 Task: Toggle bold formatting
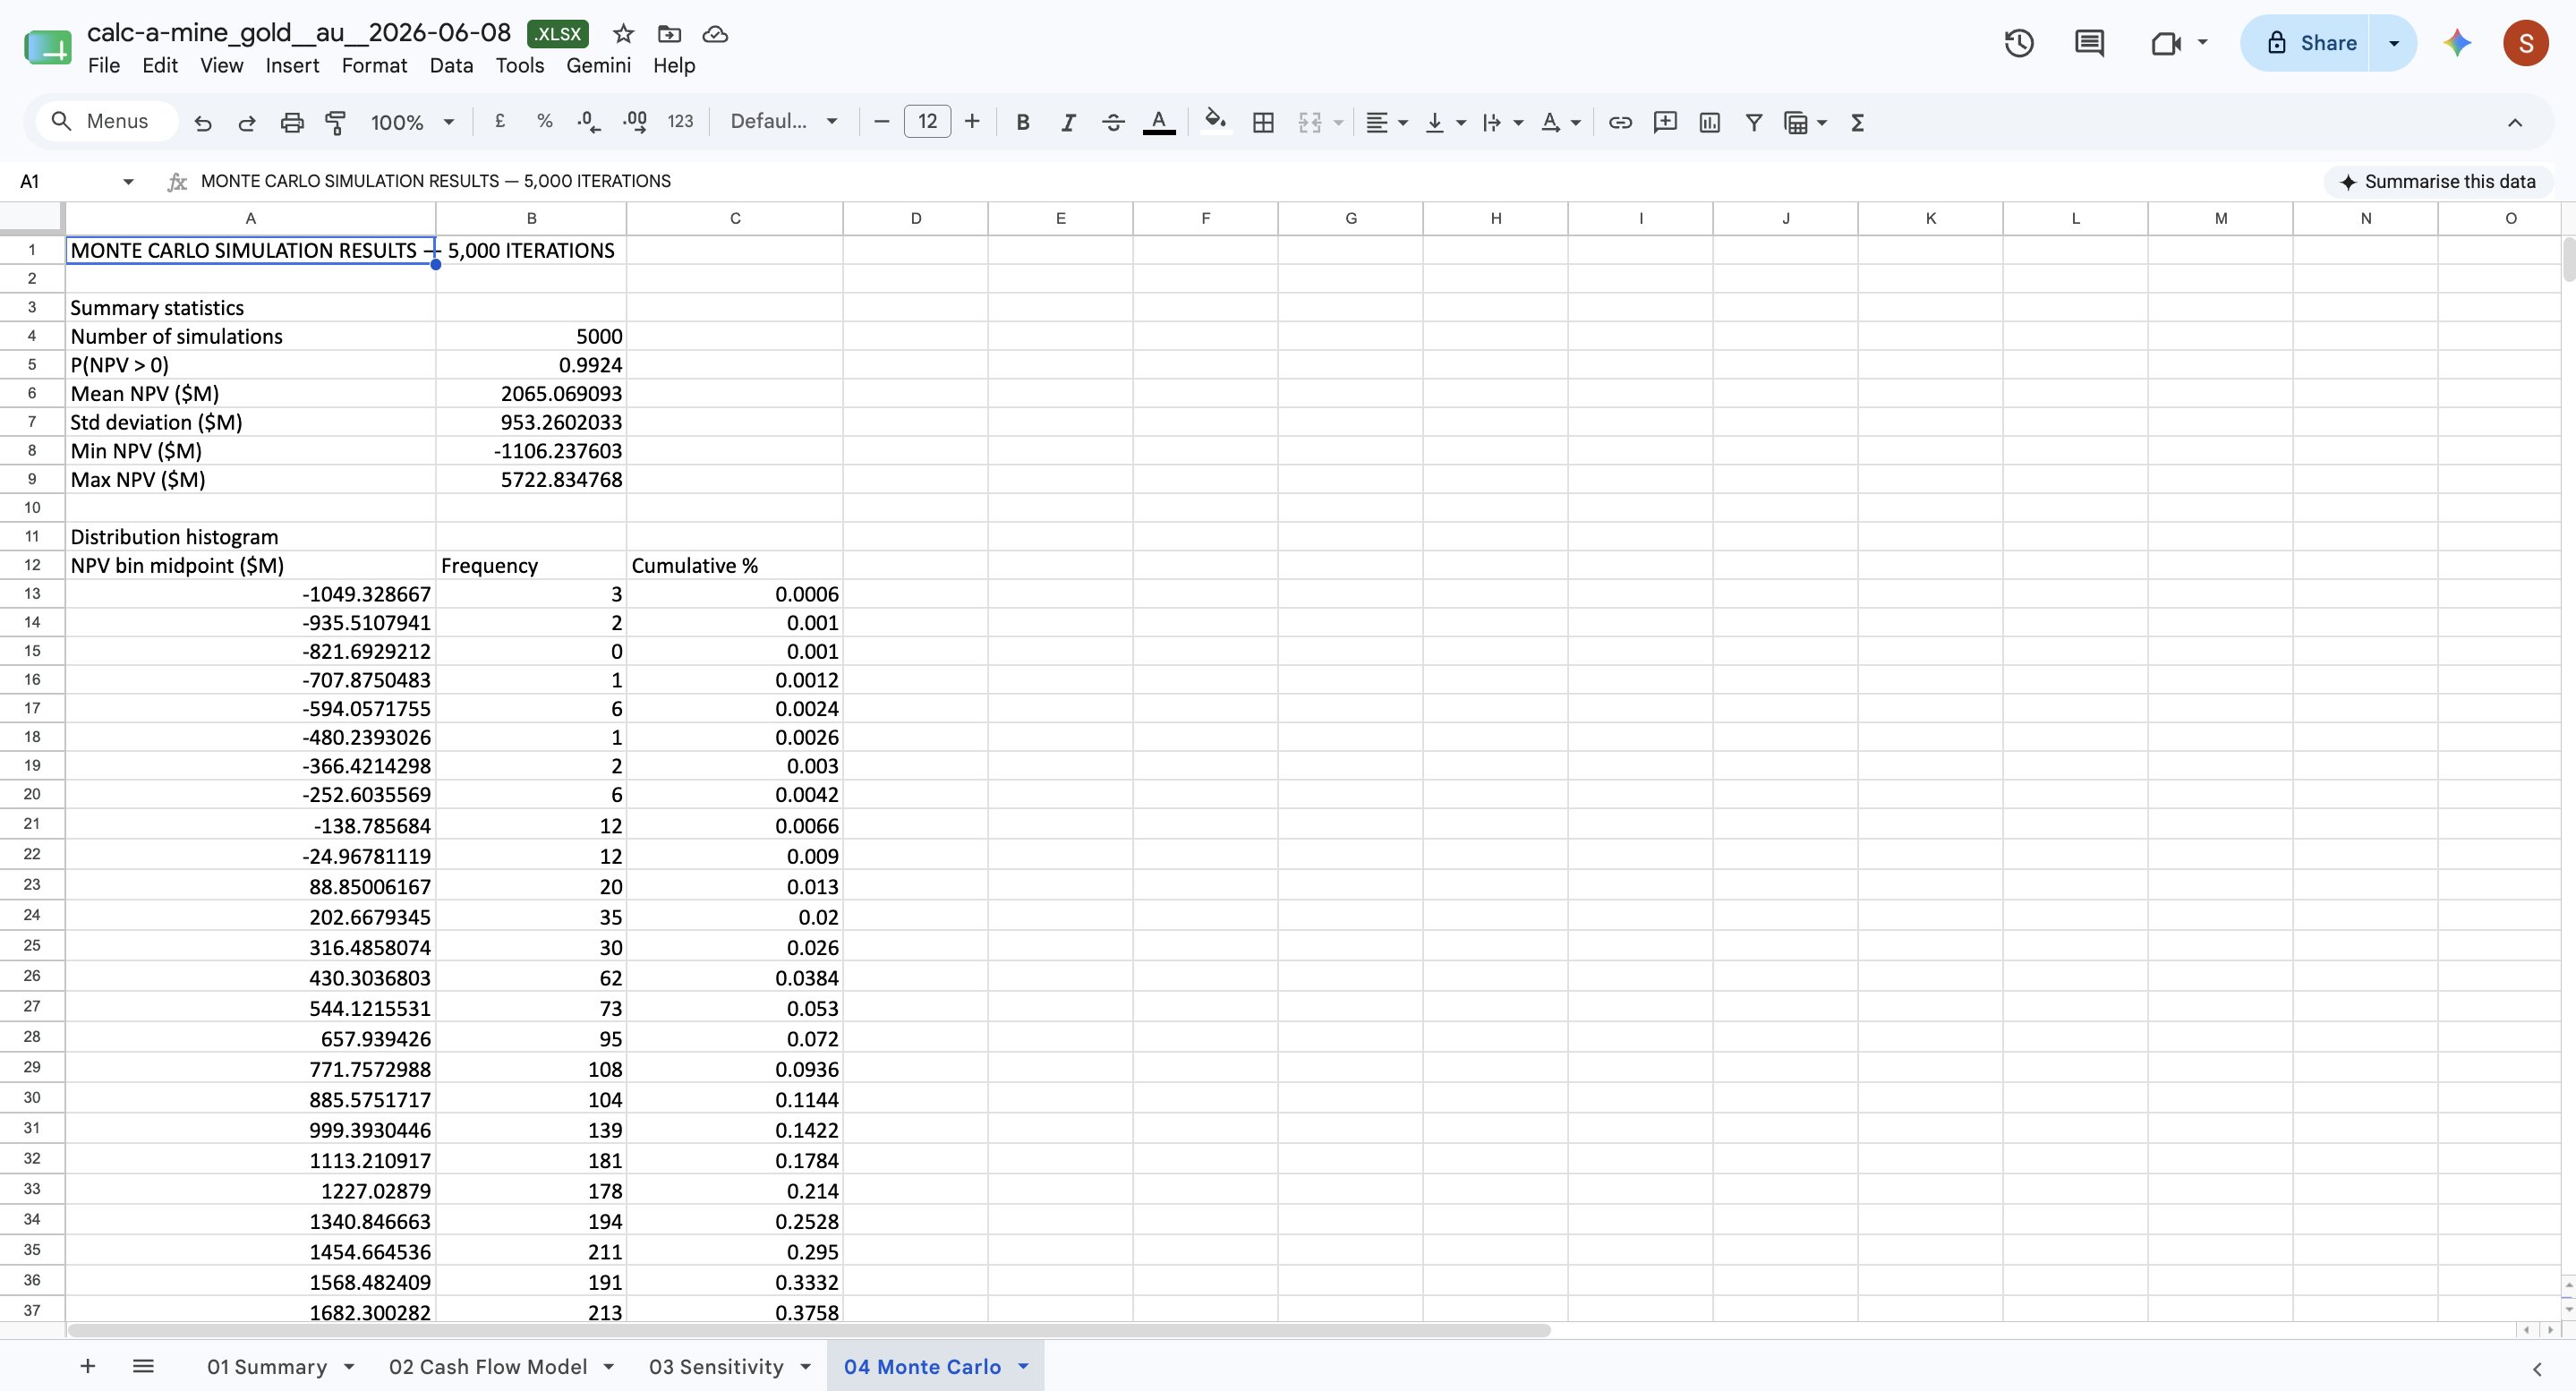pyautogui.click(x=1022, y=122)
